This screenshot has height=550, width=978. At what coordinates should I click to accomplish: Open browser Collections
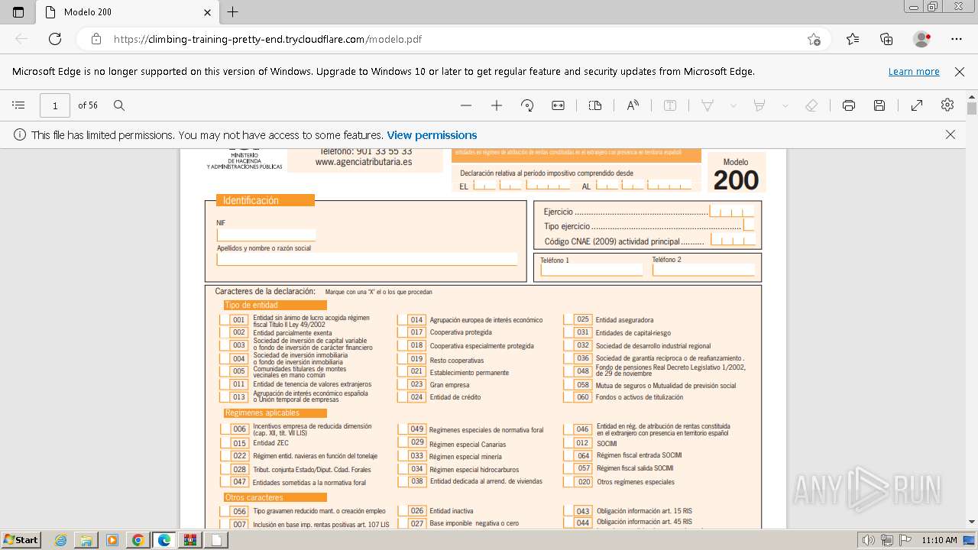(x=886, y=39)
